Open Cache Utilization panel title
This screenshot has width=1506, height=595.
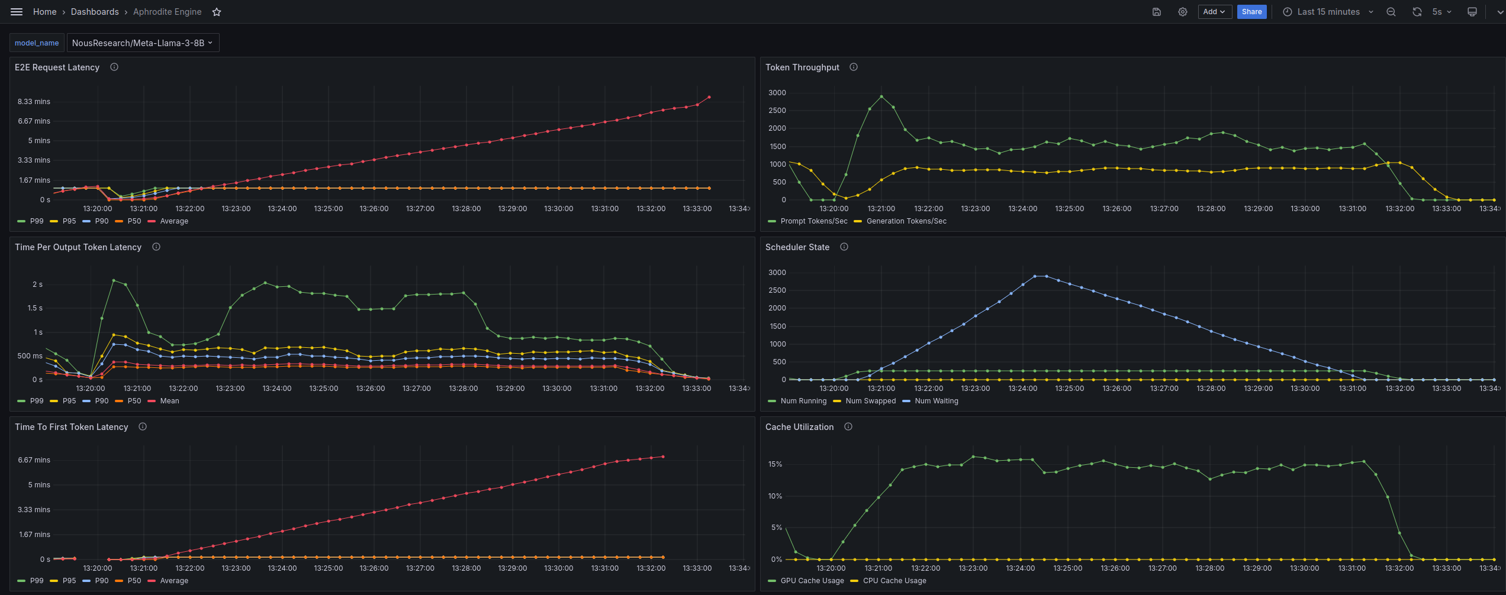pos(799,427)
